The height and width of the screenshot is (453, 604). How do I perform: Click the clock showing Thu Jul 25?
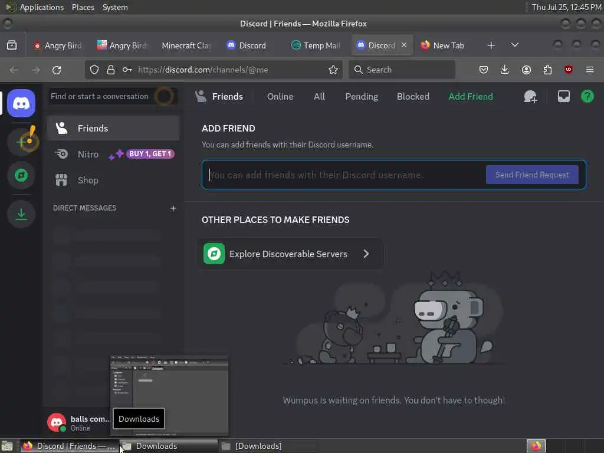tap(566, 7)
